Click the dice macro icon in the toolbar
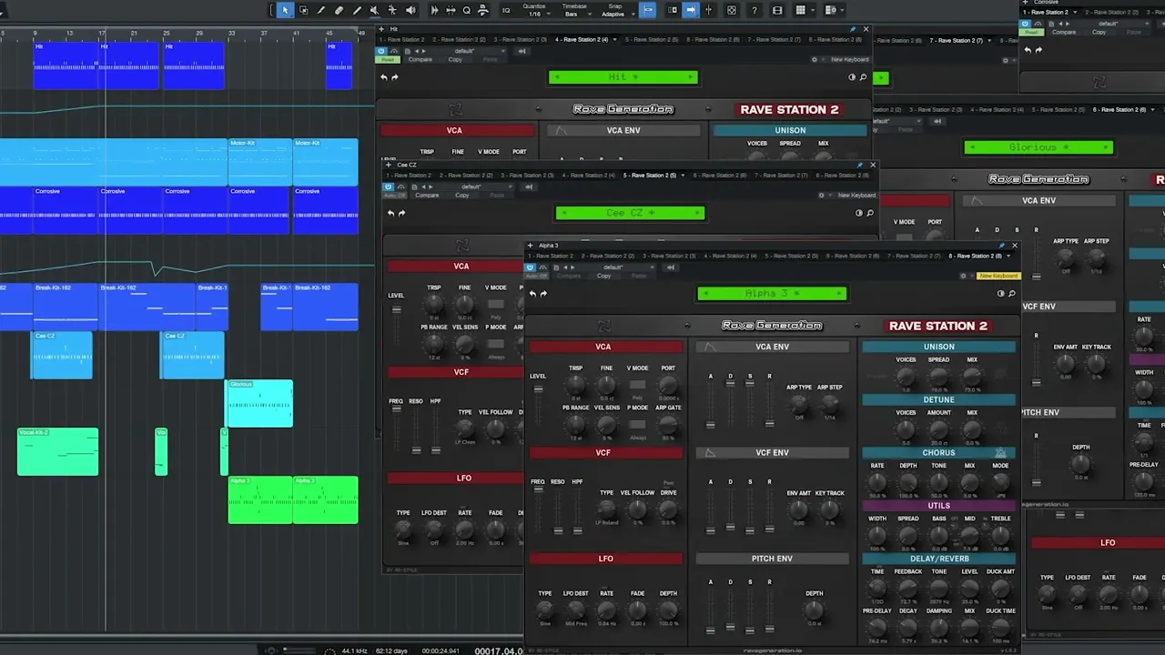Image resolution: width=1165 pixels, height=655 pixels. [x=731, y=10]
